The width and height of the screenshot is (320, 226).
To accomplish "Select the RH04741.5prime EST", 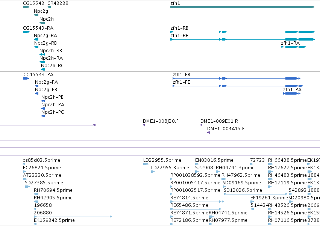I will (211, 216).
